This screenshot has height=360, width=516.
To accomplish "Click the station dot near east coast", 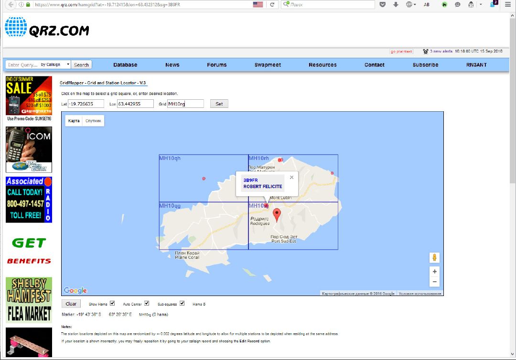I will (x=332, y=173).
